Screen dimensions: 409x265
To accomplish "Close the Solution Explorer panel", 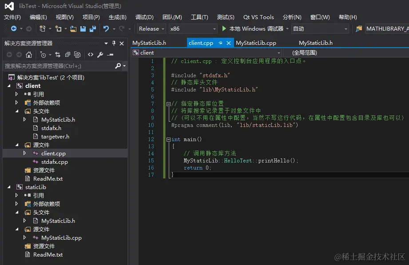I will coord(122,44).
